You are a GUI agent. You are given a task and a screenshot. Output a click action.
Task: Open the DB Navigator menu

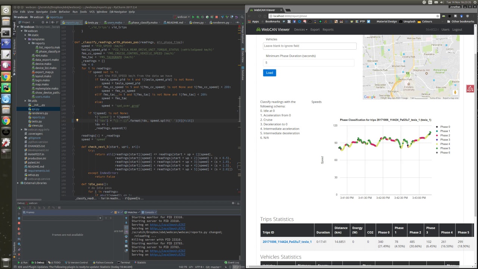(118, 12)
